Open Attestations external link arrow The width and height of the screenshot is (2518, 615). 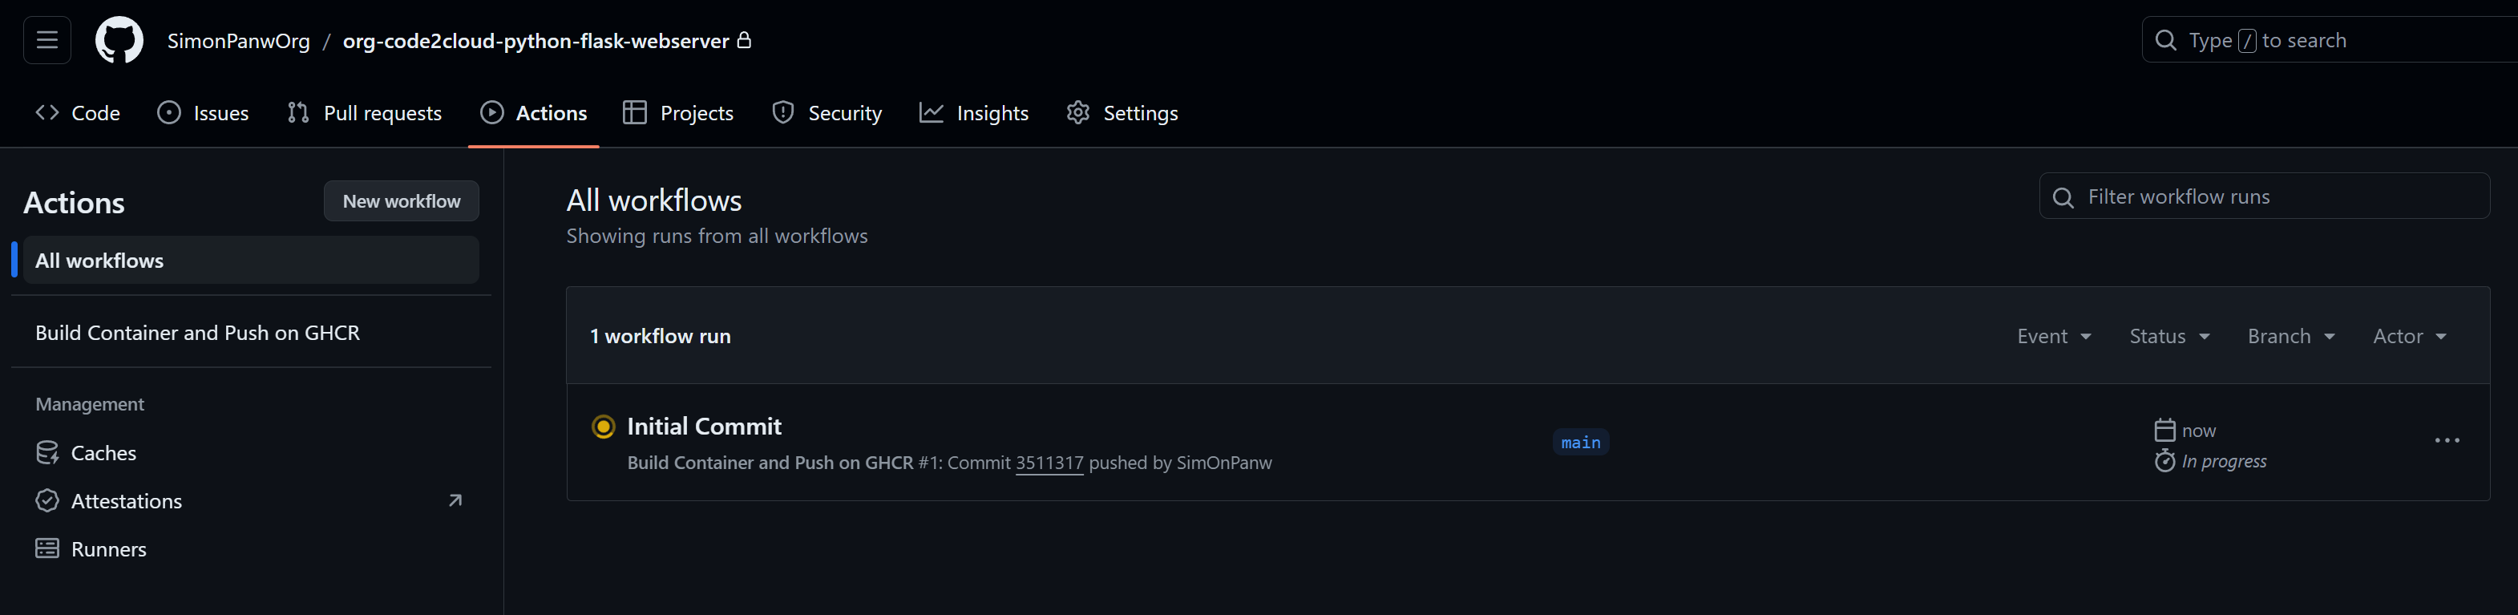click(x=455, y=500)
